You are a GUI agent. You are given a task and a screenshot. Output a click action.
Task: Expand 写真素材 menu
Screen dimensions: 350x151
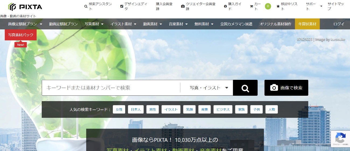coord(94,24)
